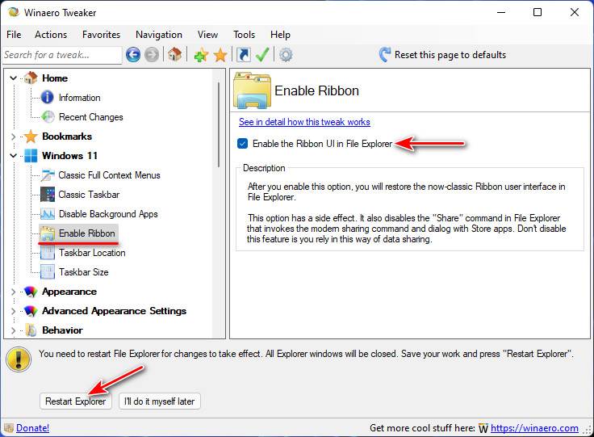Click the export shortcut arrow toolbar icon
This screenshot has height=437, width=594.
[x=243, y=55]
